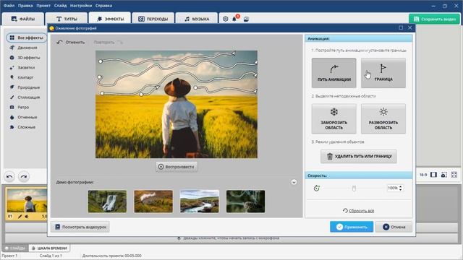463x260 pixels.
Task: Select Движения effects category
Action: (24, 48)
